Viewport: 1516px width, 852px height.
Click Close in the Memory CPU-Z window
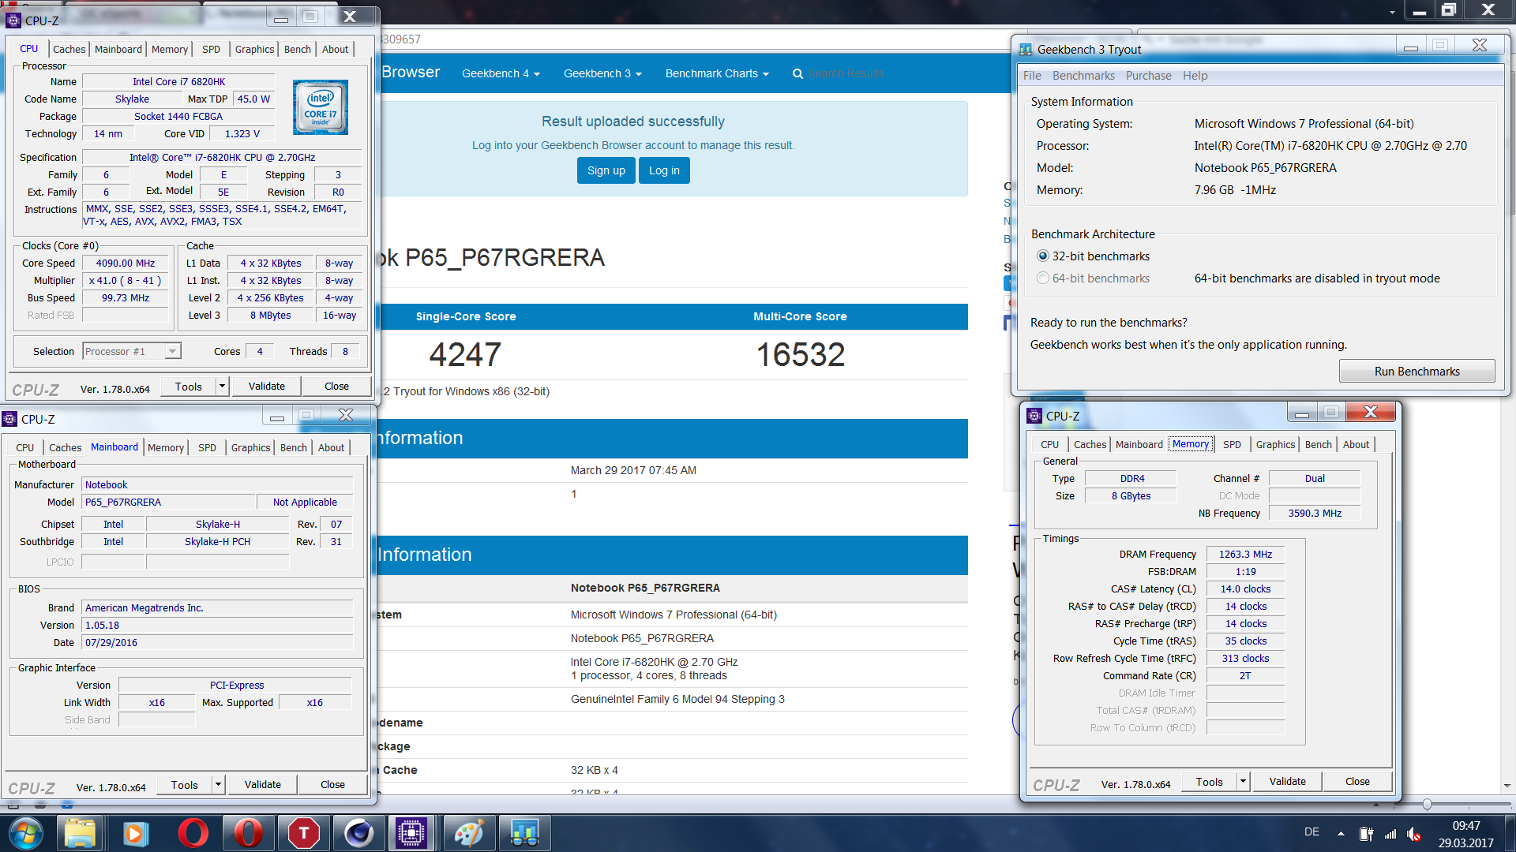1357,781
